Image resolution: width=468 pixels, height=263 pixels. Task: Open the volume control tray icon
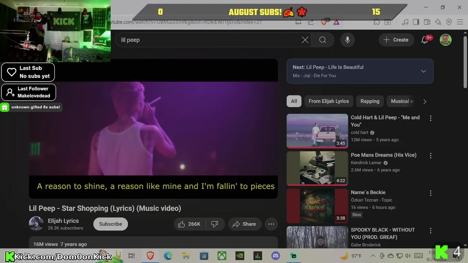(x=408, y=256)
